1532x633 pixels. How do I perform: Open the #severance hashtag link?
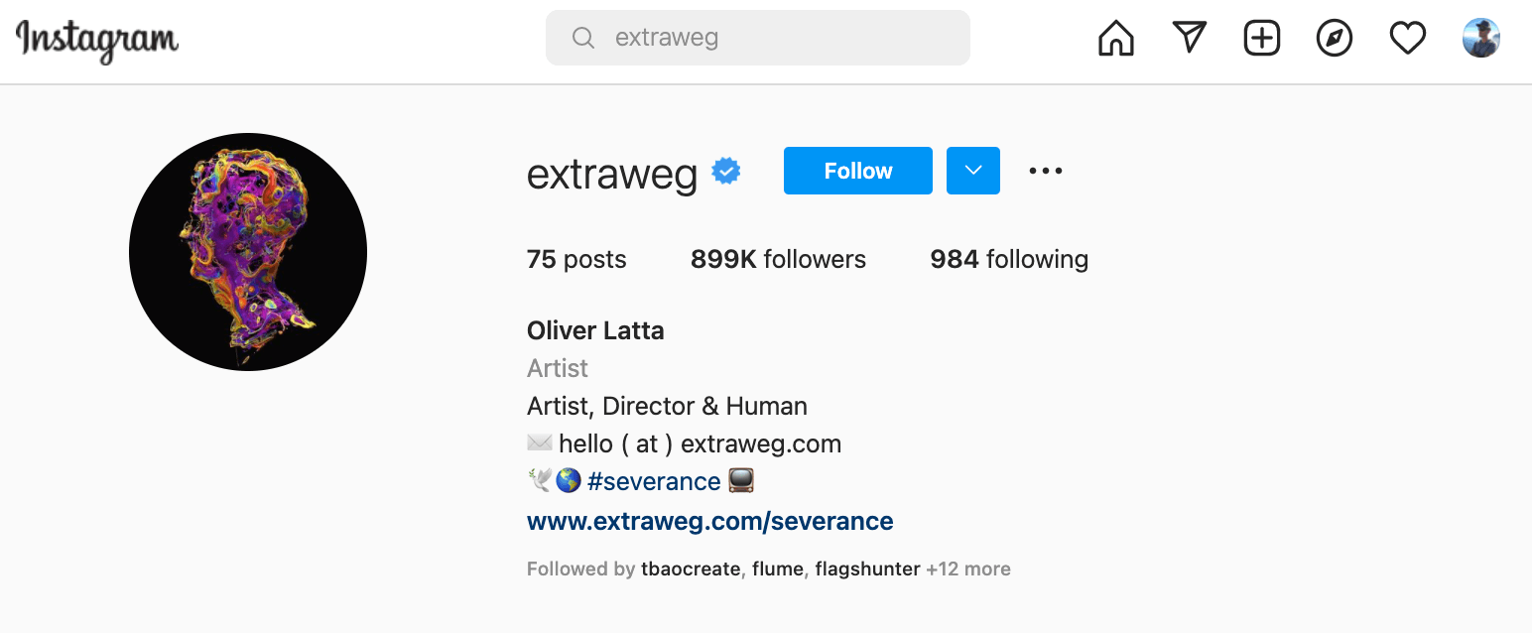(x=654, y=481)
